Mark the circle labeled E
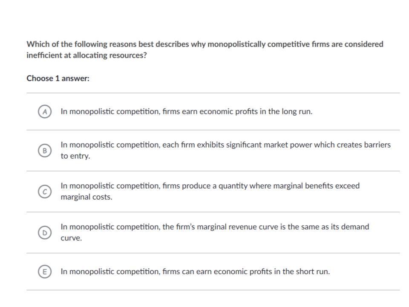The image size is (409, 307). 44,272
